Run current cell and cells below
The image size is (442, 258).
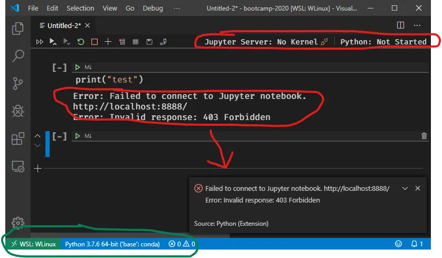point(67,42)
